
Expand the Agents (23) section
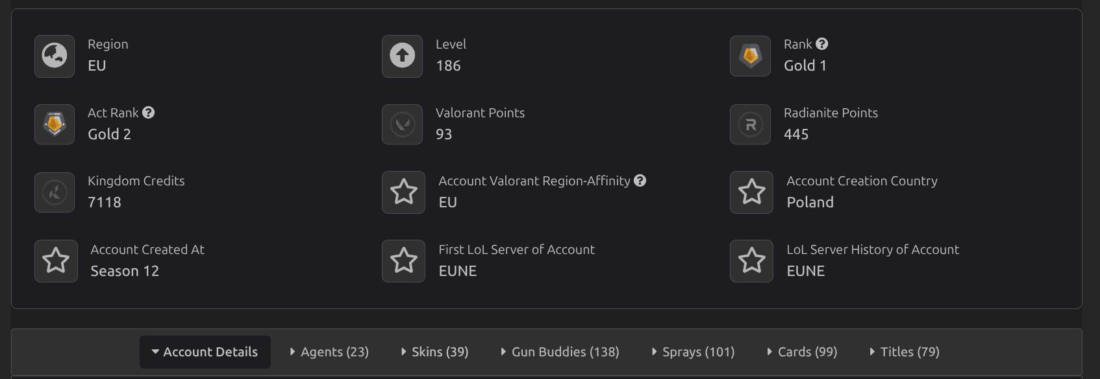click(x=329, y=352)
